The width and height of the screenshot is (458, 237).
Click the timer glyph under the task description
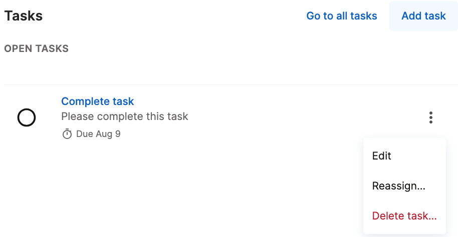[x=67, y=134]
